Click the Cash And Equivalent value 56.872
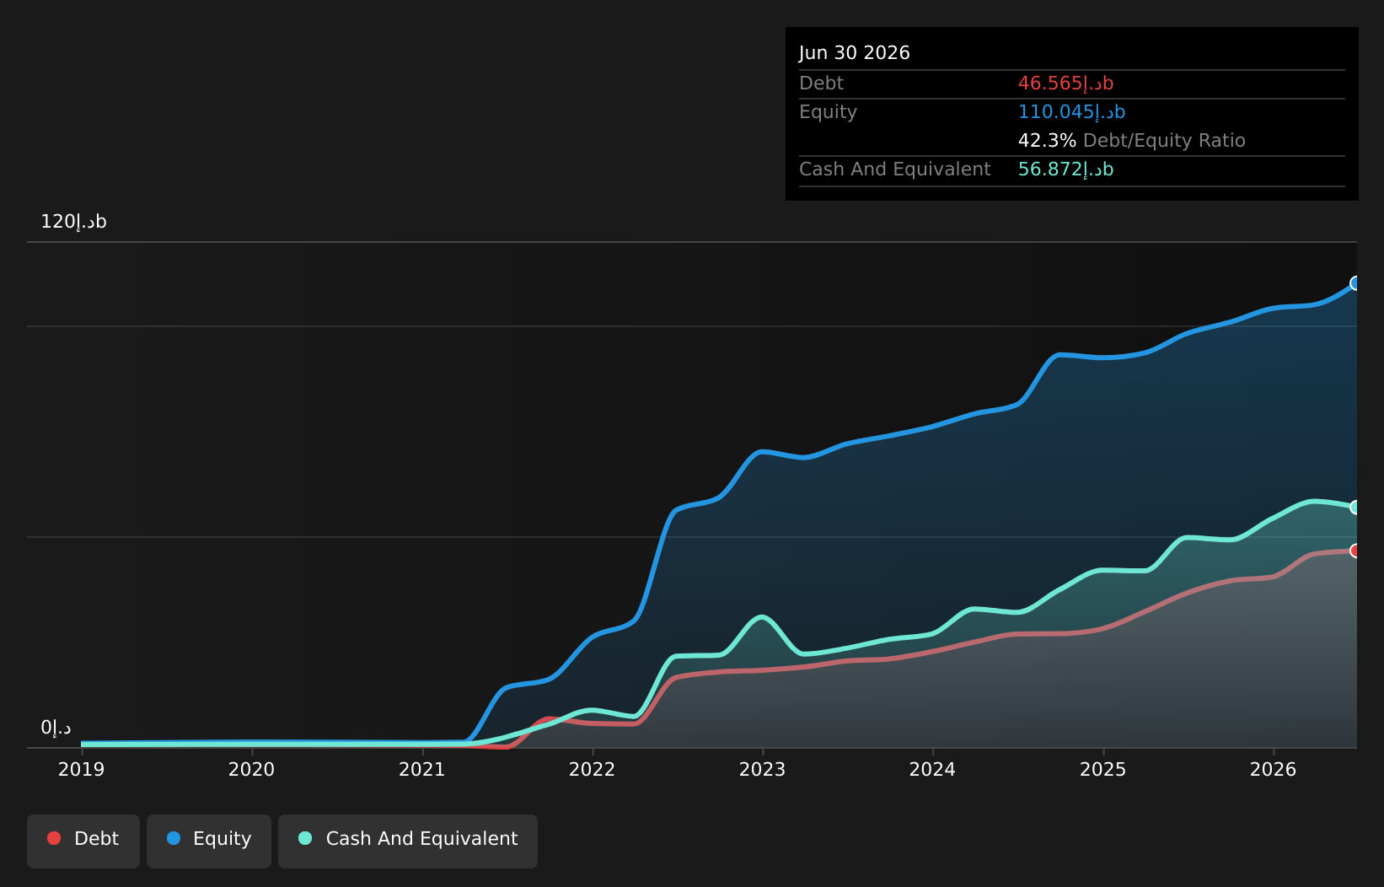The width and height of the screenshot is (1384, 887). pos(1066,169)
